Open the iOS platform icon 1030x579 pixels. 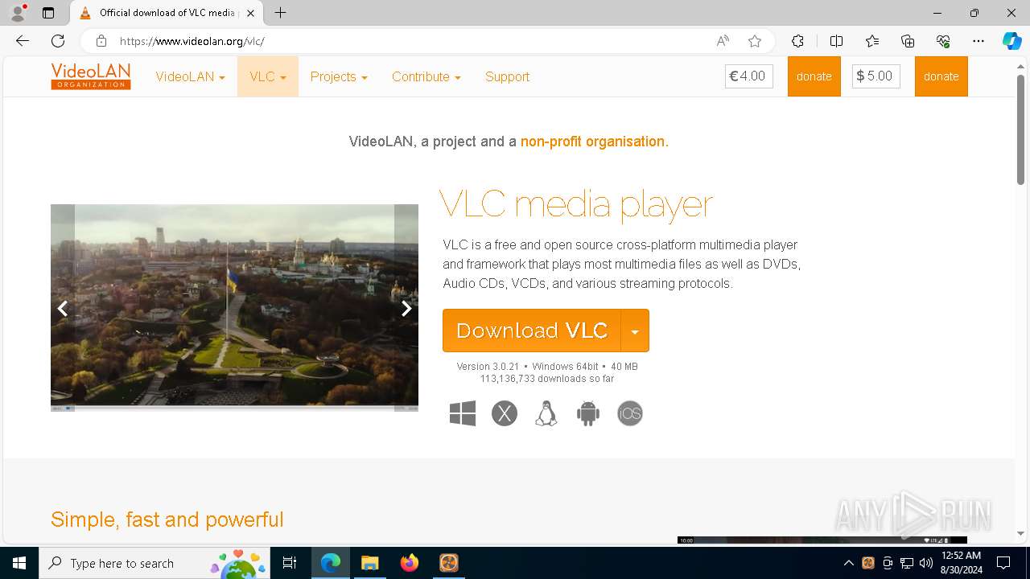point(630,413)
